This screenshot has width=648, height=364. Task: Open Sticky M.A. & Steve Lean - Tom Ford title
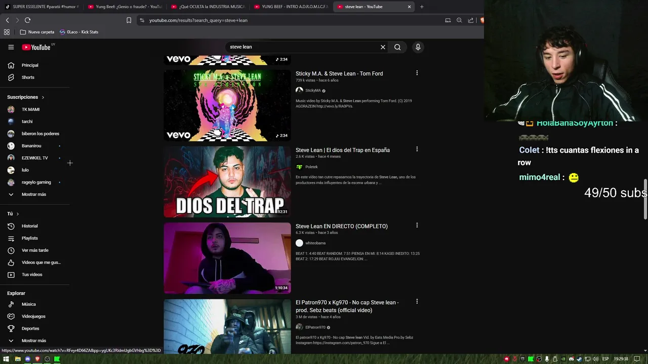[339, 74]
